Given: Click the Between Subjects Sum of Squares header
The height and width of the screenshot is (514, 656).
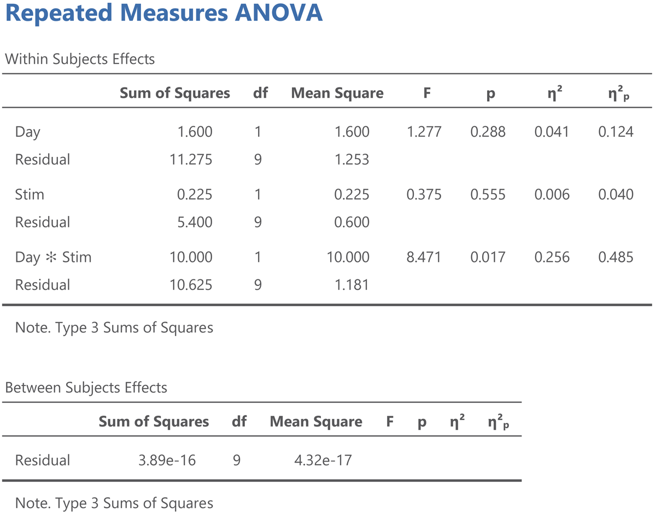Looking at the screenshot, I should [154, 422].
